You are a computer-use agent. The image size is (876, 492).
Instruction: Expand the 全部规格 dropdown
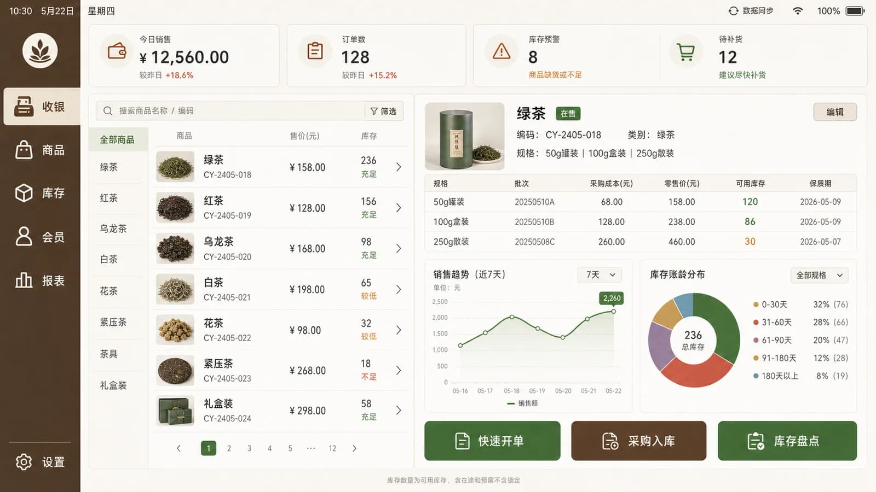click(x=819, y=275)
